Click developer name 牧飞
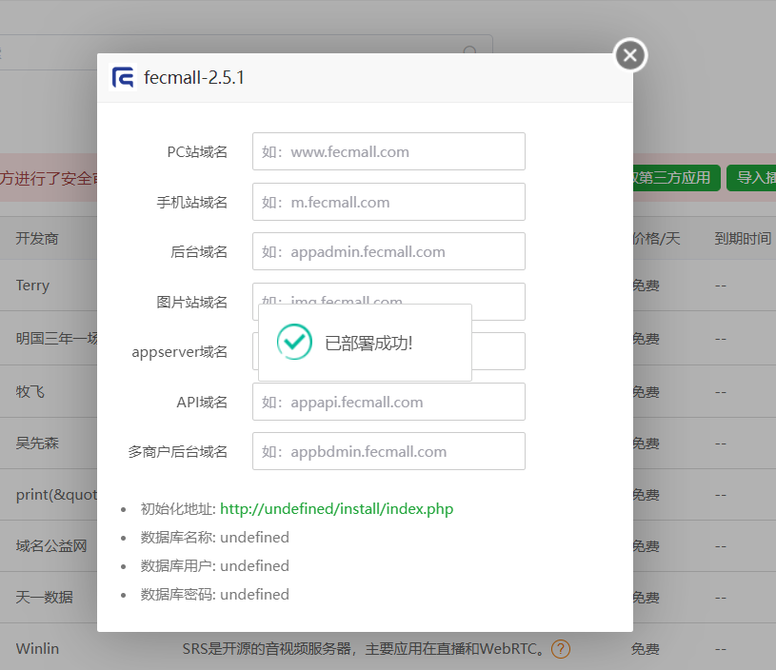 coord(30,392)
